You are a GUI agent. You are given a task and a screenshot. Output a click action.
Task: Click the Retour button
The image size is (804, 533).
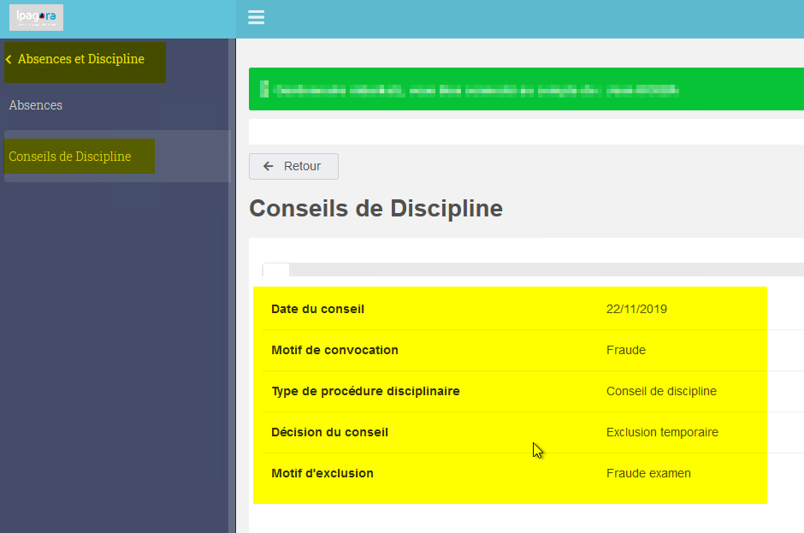pyautogui.click(x=293, y=166)
